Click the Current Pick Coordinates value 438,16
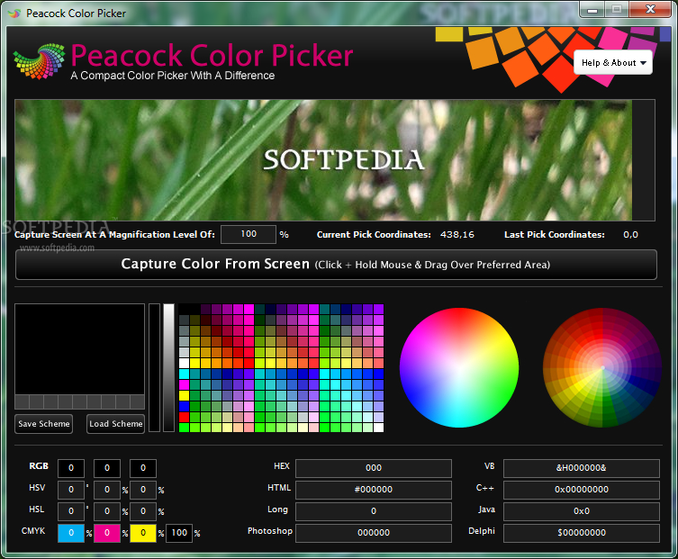 (457, 235)
